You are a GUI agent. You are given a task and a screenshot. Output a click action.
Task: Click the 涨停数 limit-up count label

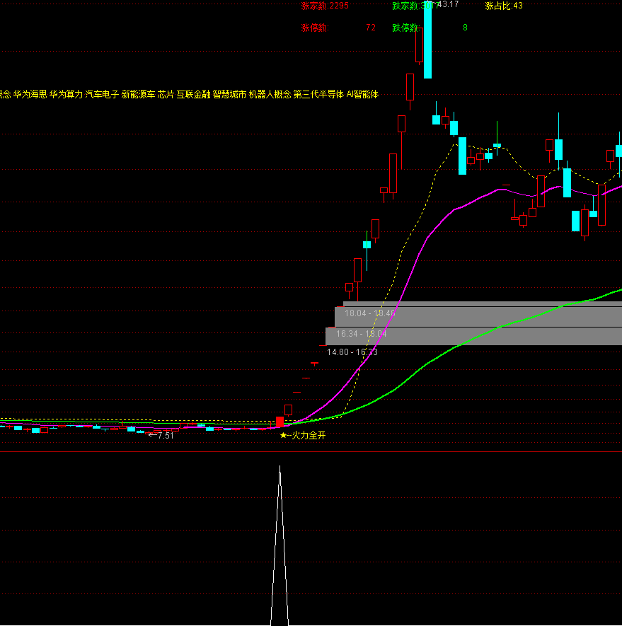coord(314,28)
